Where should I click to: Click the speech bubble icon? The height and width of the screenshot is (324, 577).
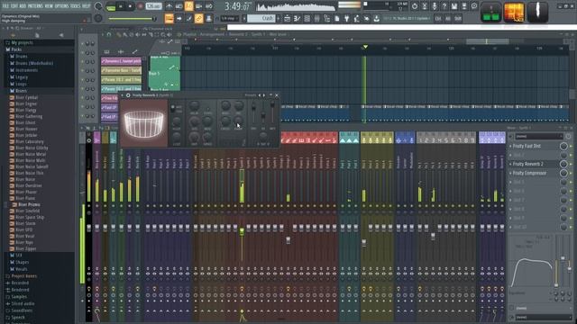474,6
